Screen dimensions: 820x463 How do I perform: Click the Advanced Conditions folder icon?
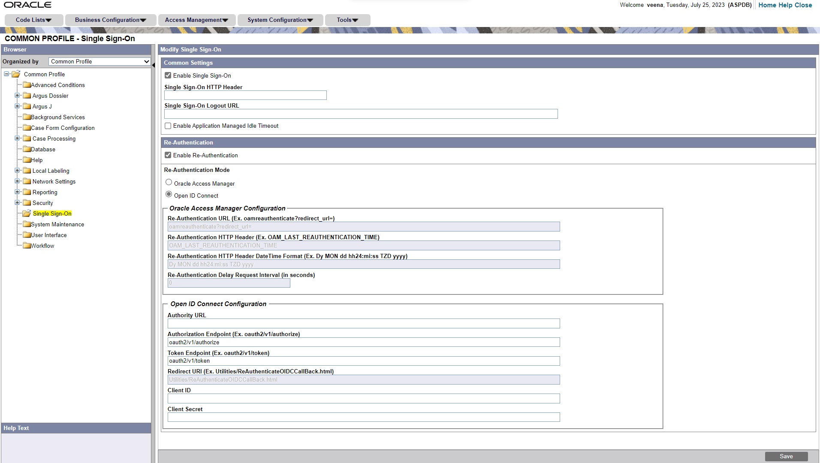tap(27, 85)
